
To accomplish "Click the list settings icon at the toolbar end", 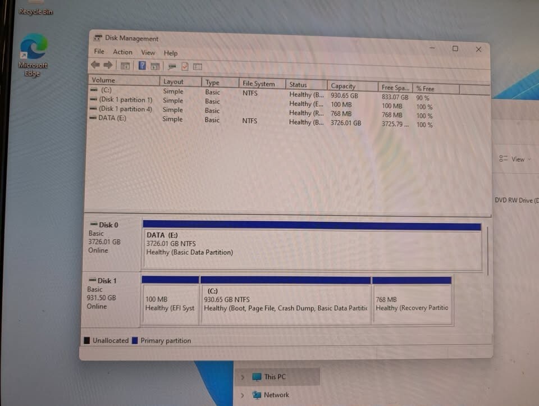I will click(198, 67).
